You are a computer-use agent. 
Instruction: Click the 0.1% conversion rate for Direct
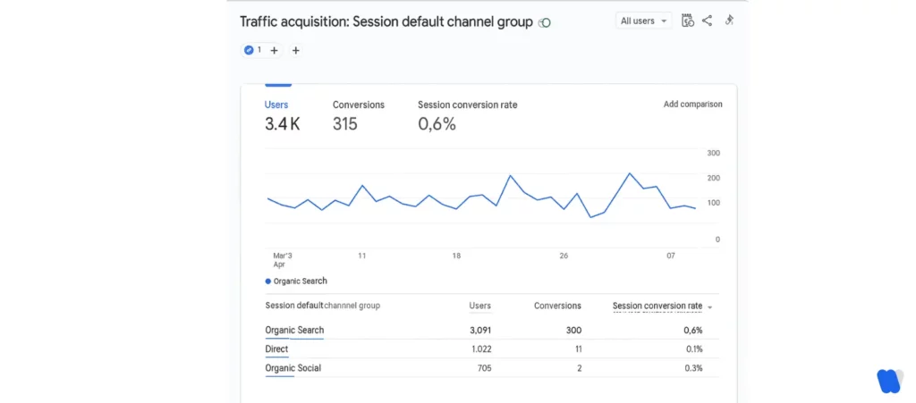[x=693, y=348]
